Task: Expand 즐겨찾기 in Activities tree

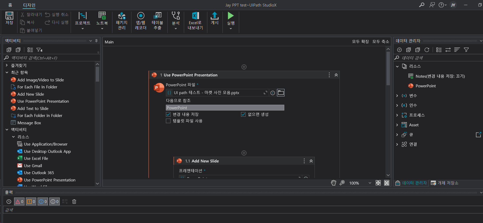Action: point(7,65)
